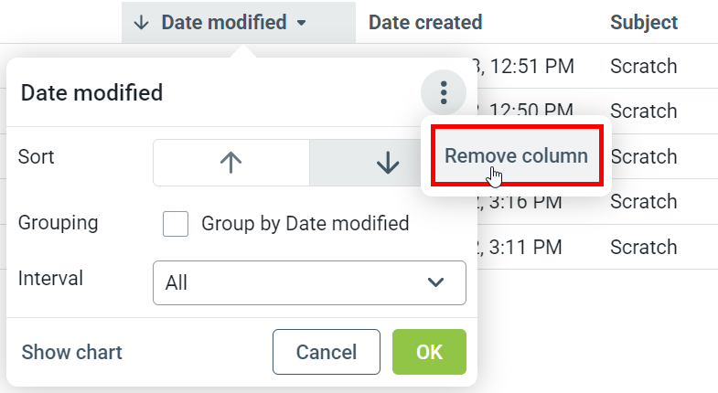
Task: Select ascending sort up arrow
Action: pos(230,163)
